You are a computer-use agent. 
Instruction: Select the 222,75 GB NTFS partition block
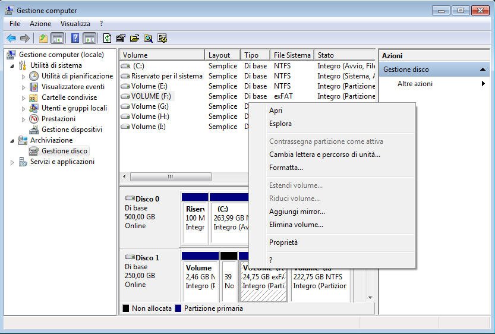pyautogui.click(x=320, y=281)
